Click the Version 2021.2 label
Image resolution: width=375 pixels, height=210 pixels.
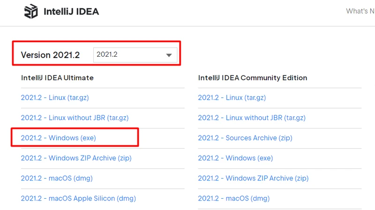point(50,55)
